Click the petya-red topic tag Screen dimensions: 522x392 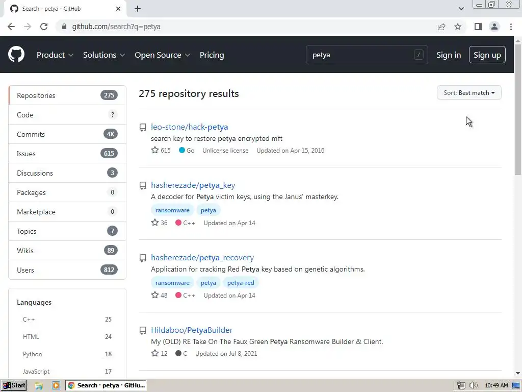[x=241, y=283]
